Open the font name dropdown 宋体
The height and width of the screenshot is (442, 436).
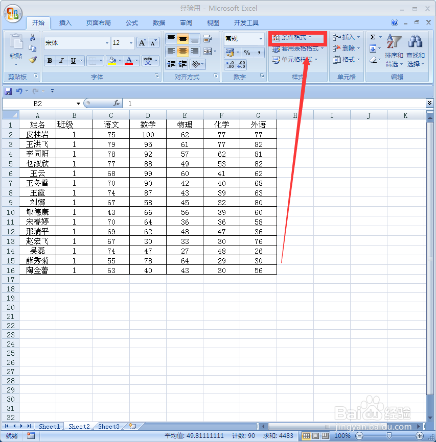tap(107, 43)
